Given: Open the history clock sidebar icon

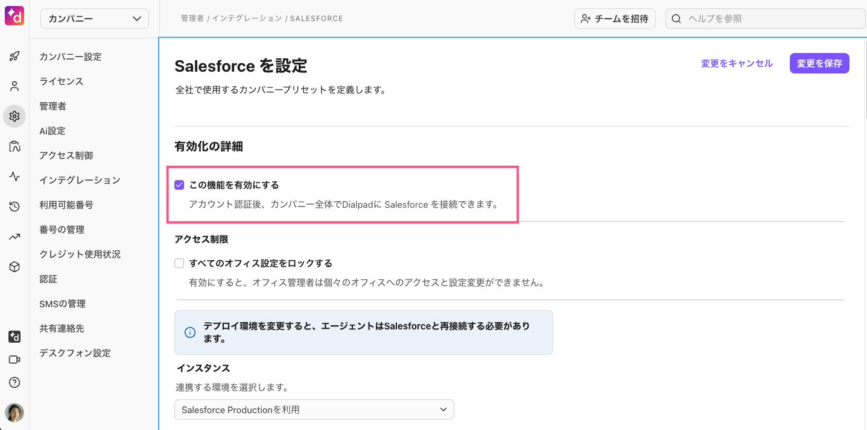Looking at the screenshot, I should (14, 207).
